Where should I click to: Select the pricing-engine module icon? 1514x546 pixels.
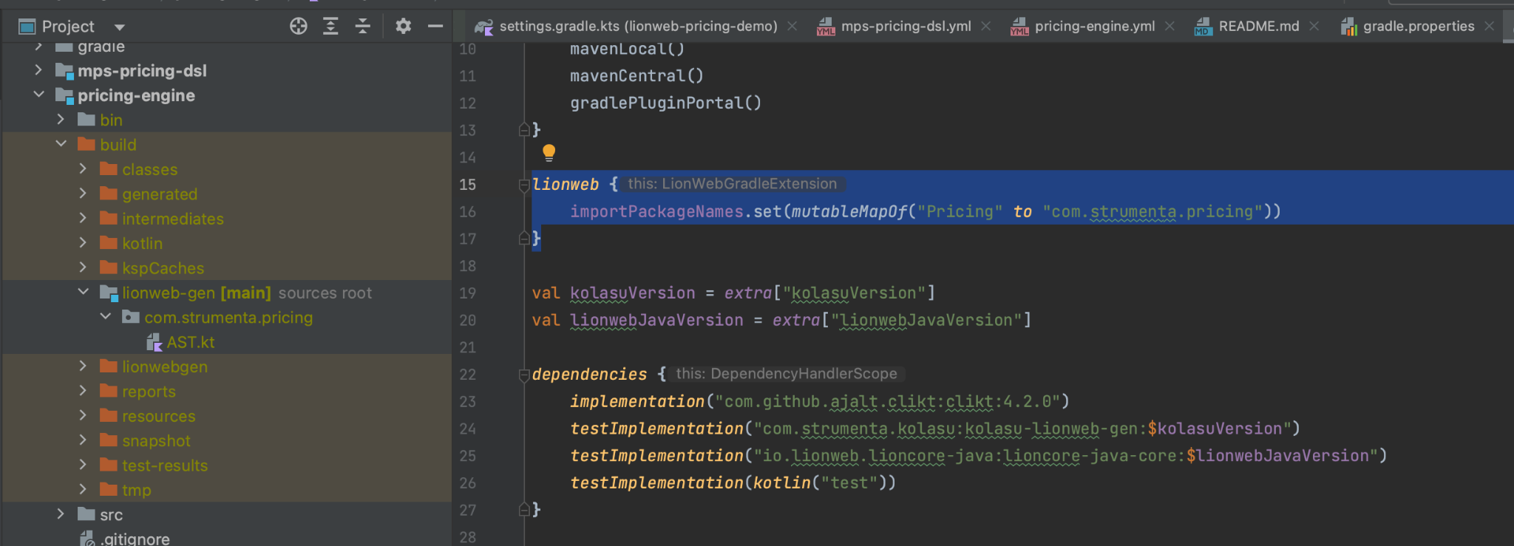pyautogui.click(x=65, y=95)
